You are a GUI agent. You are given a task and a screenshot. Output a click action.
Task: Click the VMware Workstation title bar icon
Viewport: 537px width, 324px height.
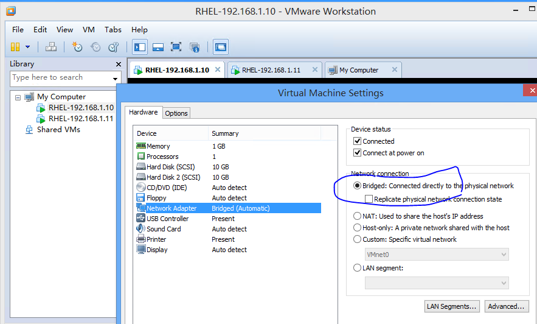(x=11, y=11)
